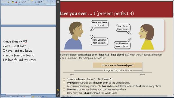This screenshot has height=98, width=174.
Task: Click the line '-lose – lost lost' in Word
Action: click(14, 46)
